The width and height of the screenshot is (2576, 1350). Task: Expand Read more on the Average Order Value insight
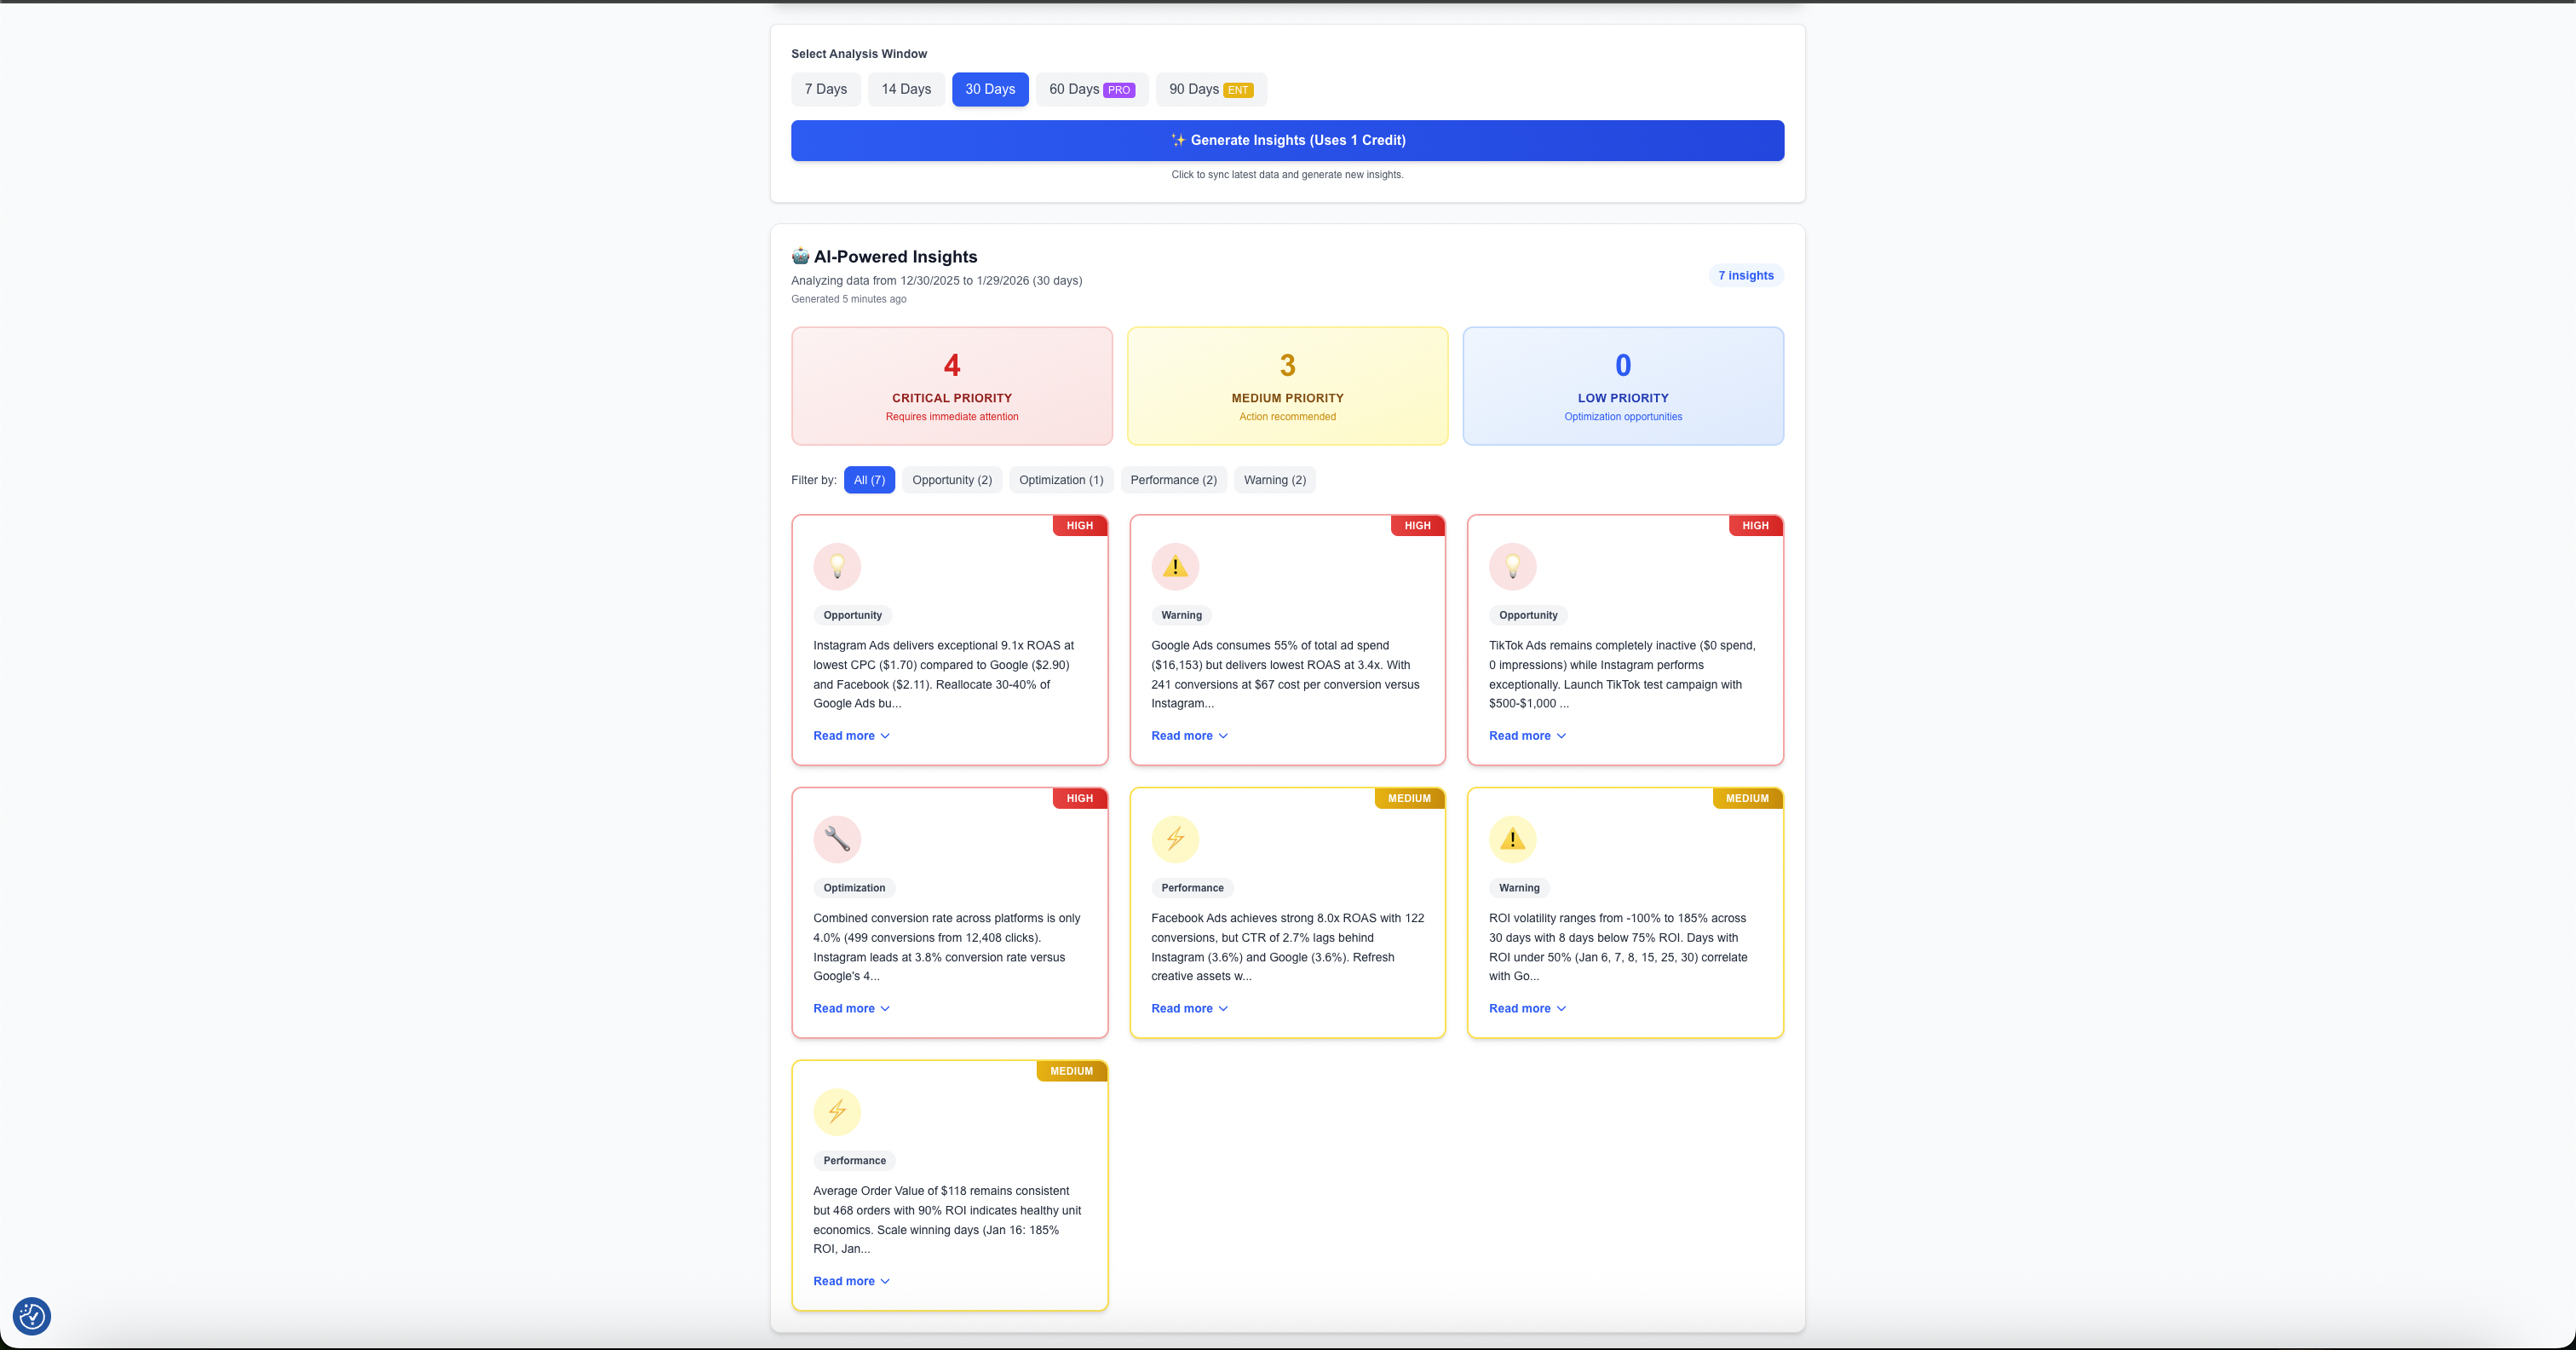(851, 1281)
